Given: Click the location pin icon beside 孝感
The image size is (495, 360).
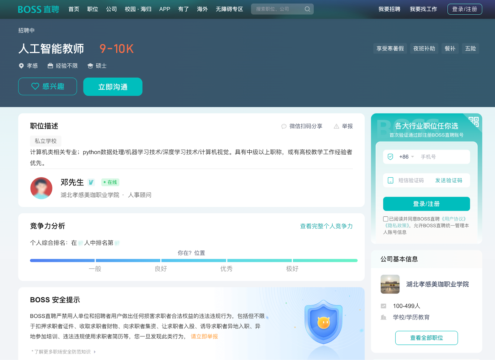Looking at the screenshot, I should click(21, 66).
